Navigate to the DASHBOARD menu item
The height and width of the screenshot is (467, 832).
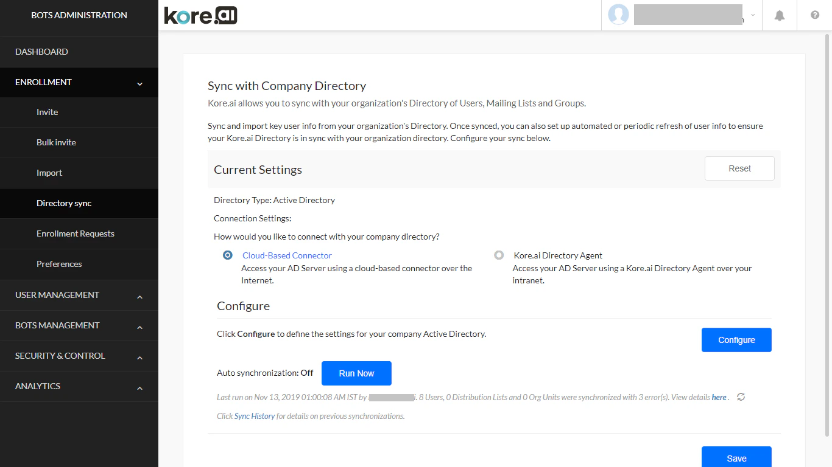[x=41, y=52]
